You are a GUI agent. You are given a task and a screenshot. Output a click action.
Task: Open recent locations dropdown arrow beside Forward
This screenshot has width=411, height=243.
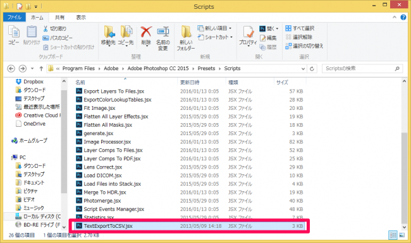[x=32, y=69]
